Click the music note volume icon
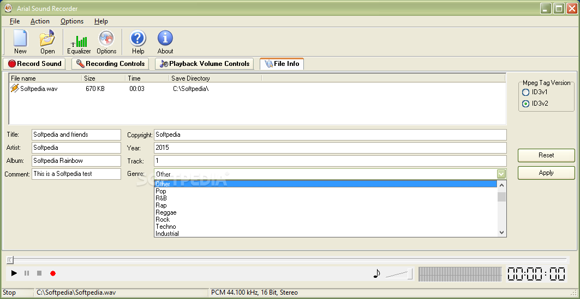580x299 pixels. [377, 273]
